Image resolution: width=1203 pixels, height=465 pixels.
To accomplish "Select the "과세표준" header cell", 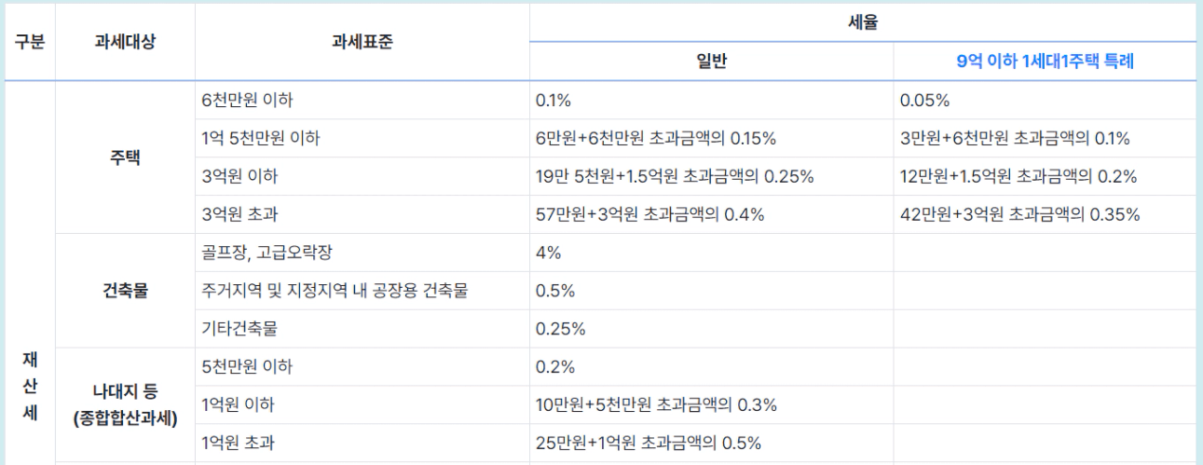I will coord(362,42).
